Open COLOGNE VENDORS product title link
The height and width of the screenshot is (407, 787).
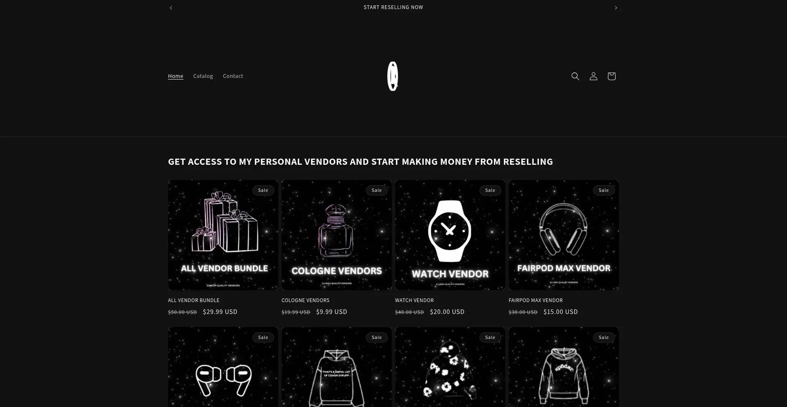pyautogui.click(x=305, y=300)
